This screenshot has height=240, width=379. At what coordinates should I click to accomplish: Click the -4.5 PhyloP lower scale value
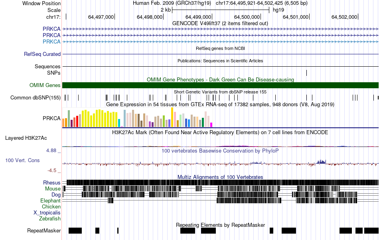coord(52,171)
